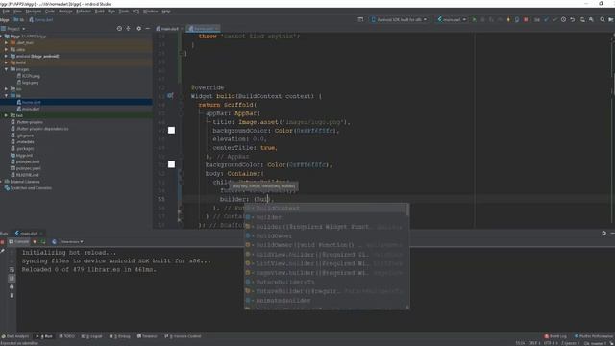The width and height of the screenshot is (615, 346).
Task: Open the Dart Analysis tool window button
Action: tap(15, 336)
